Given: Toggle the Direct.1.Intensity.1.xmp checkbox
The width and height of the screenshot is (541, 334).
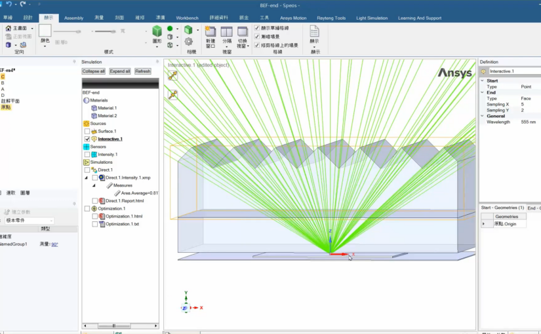Looking at the screenshot, I should pyautogui.click(x=95, y=177).
